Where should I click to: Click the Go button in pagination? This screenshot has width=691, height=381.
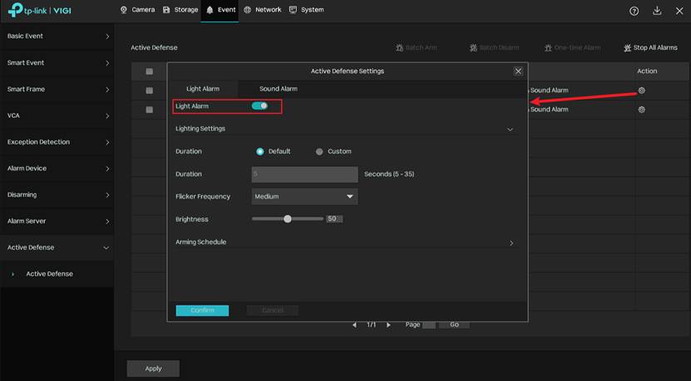[x=454, y=325]
